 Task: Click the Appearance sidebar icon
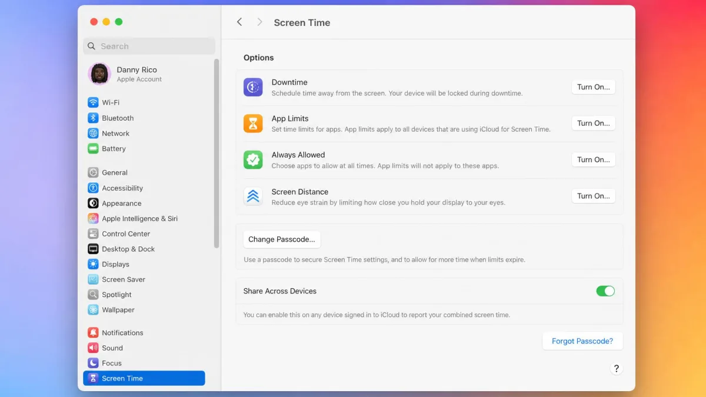click(x=93, y=203)
